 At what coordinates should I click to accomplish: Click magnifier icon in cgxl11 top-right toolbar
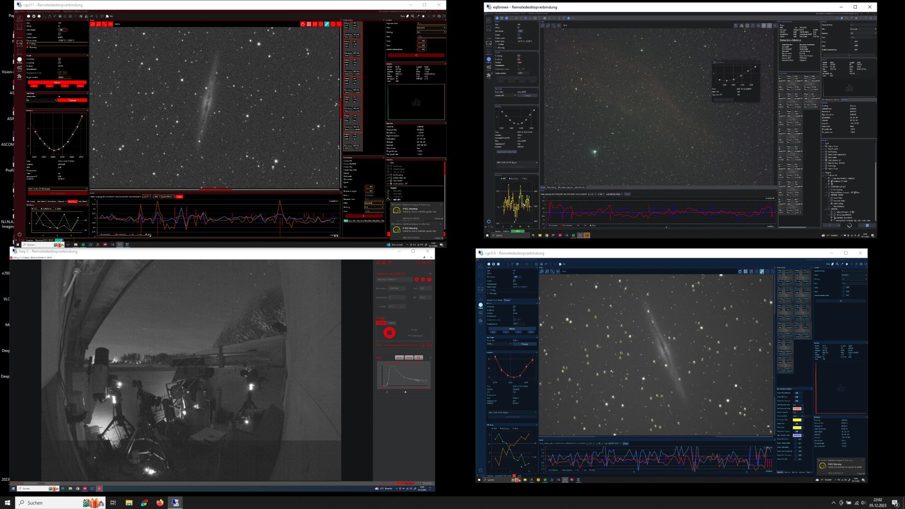point(412,16)
